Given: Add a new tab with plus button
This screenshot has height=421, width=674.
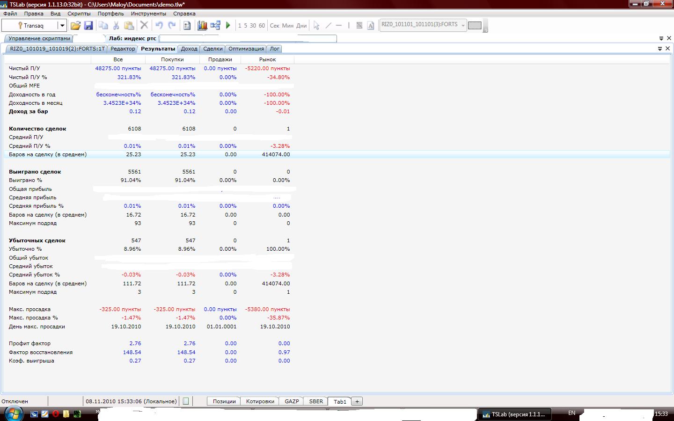Looking at the screenshot, I should (x=357, y=401).
